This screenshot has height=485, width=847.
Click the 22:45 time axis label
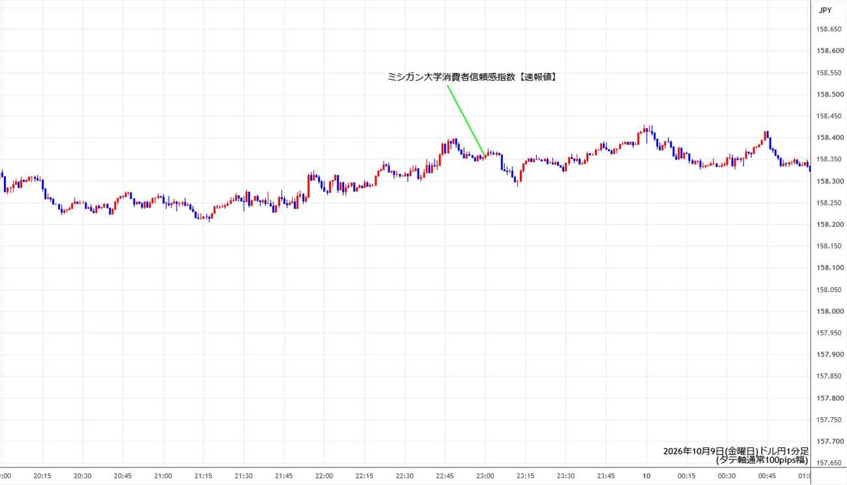[x=445, y=476]
